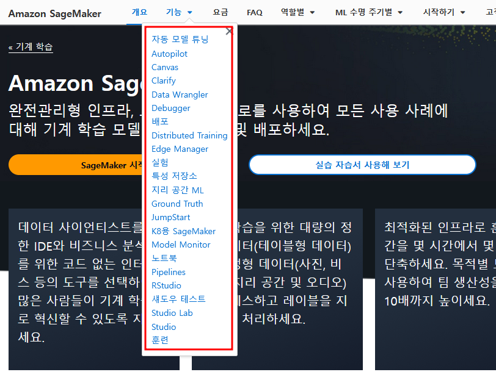
Task: Choose K8용 SageMaker entry
Action: 183,231
